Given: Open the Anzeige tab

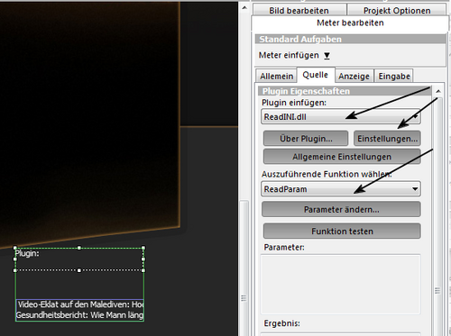Looking at the screenshot, I should [x=354, y=76].
